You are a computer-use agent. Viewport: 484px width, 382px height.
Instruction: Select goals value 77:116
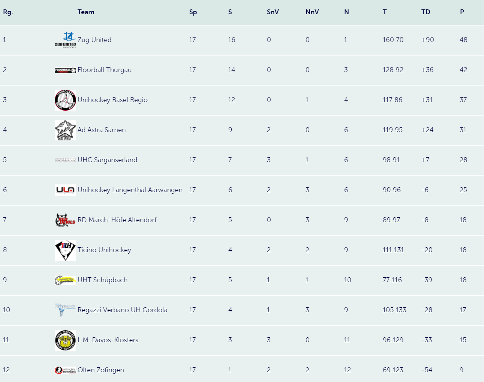(392, 280)
